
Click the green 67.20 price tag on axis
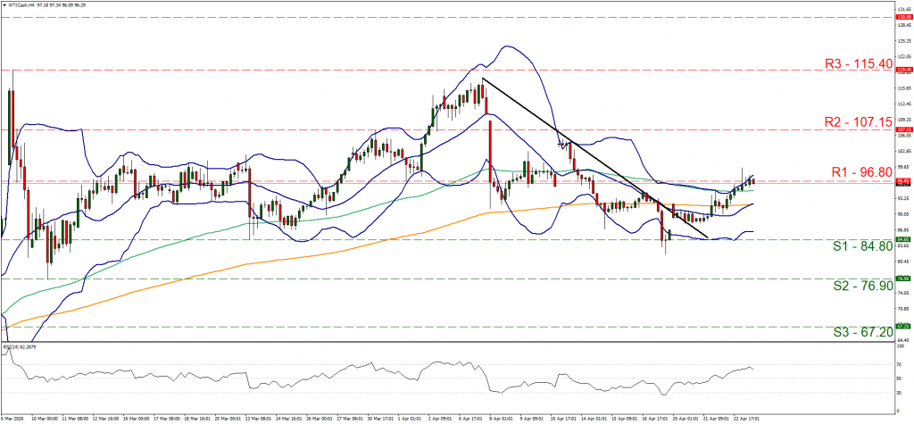pyautogui.click(x=902, y=326)
